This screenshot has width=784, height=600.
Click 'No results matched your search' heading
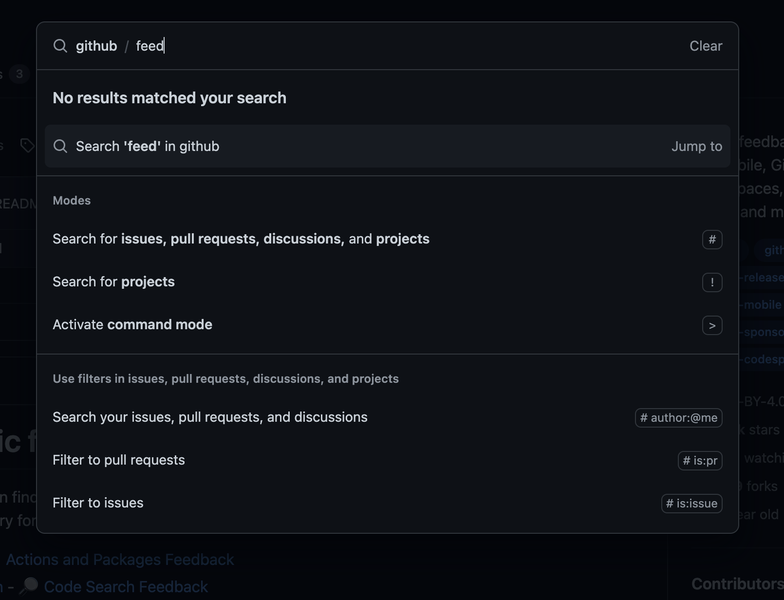tap(169, 98)
